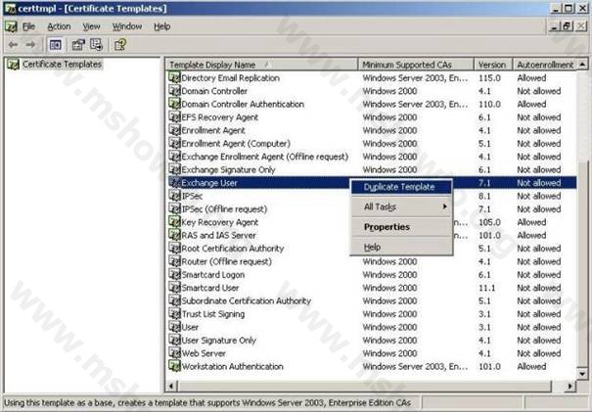
Task: Select the Enrollment Agent template name
Action: (x=213, y=130)
